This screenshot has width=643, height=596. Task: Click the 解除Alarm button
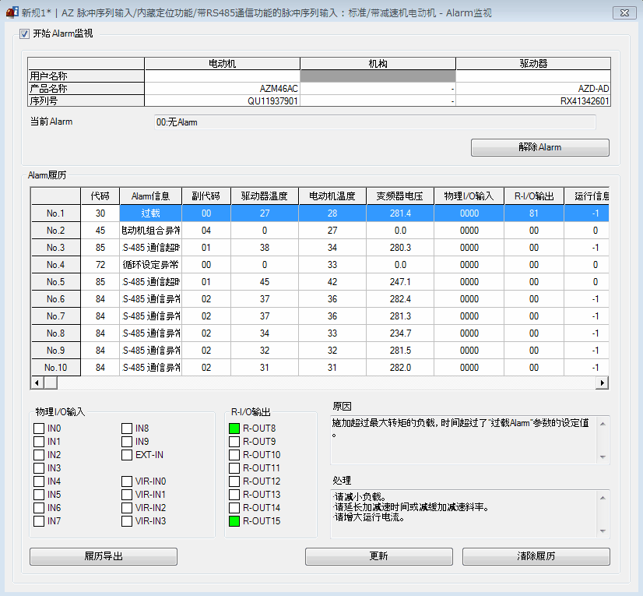(x=539, y=147)
